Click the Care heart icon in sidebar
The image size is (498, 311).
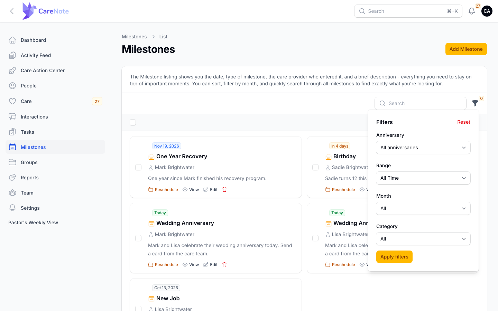(12, 101)
